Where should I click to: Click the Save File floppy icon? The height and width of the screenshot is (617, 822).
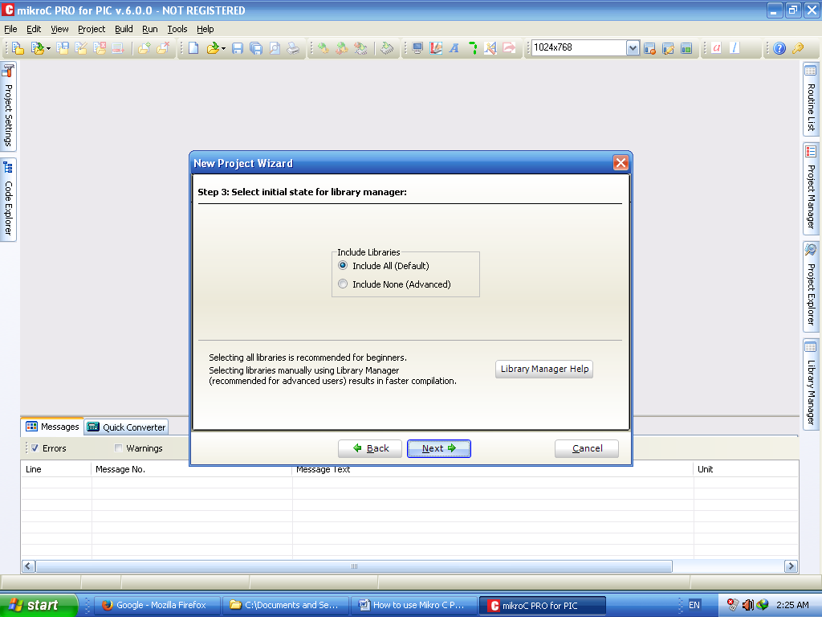click(238, 48)
